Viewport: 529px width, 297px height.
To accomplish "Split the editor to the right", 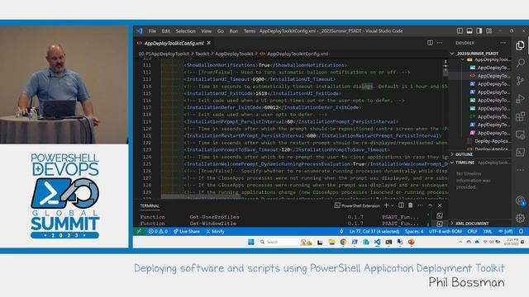I will click(430, 43).
